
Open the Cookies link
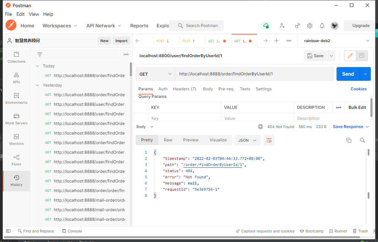[358, 89]
